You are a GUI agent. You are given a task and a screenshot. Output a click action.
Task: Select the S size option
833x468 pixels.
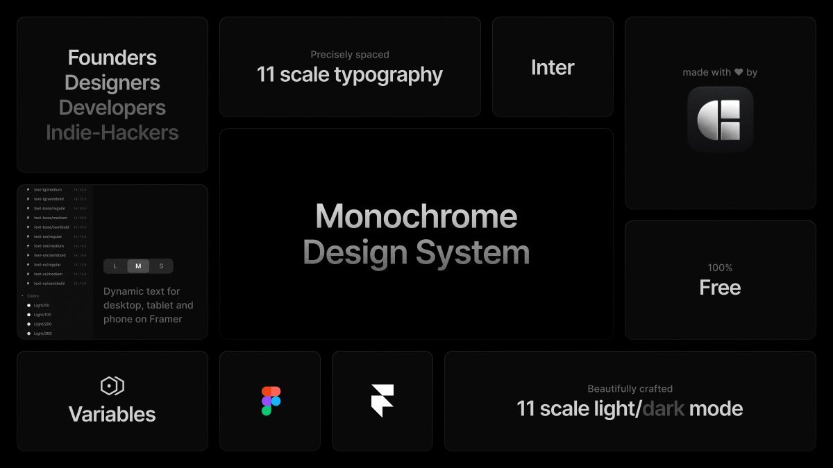(x=161, y=266)
